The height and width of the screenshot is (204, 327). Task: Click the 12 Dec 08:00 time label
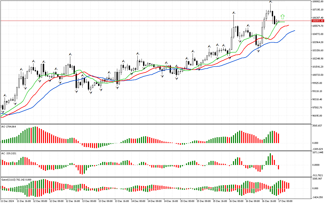click(x=56, y=201)
